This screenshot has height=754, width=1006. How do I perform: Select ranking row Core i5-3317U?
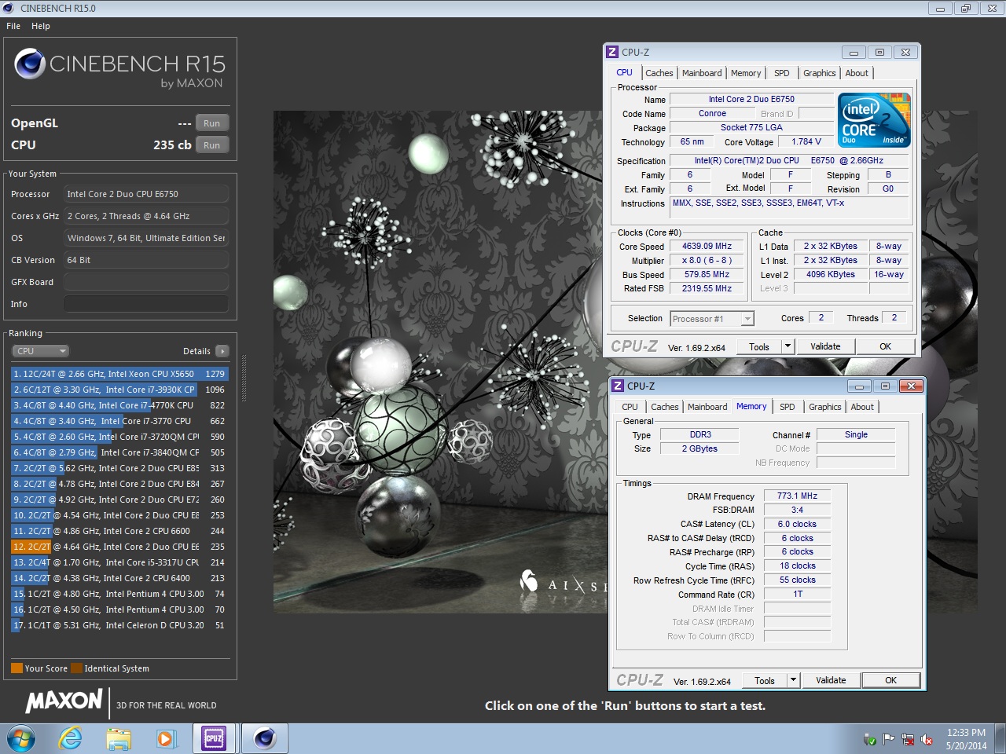119,562
